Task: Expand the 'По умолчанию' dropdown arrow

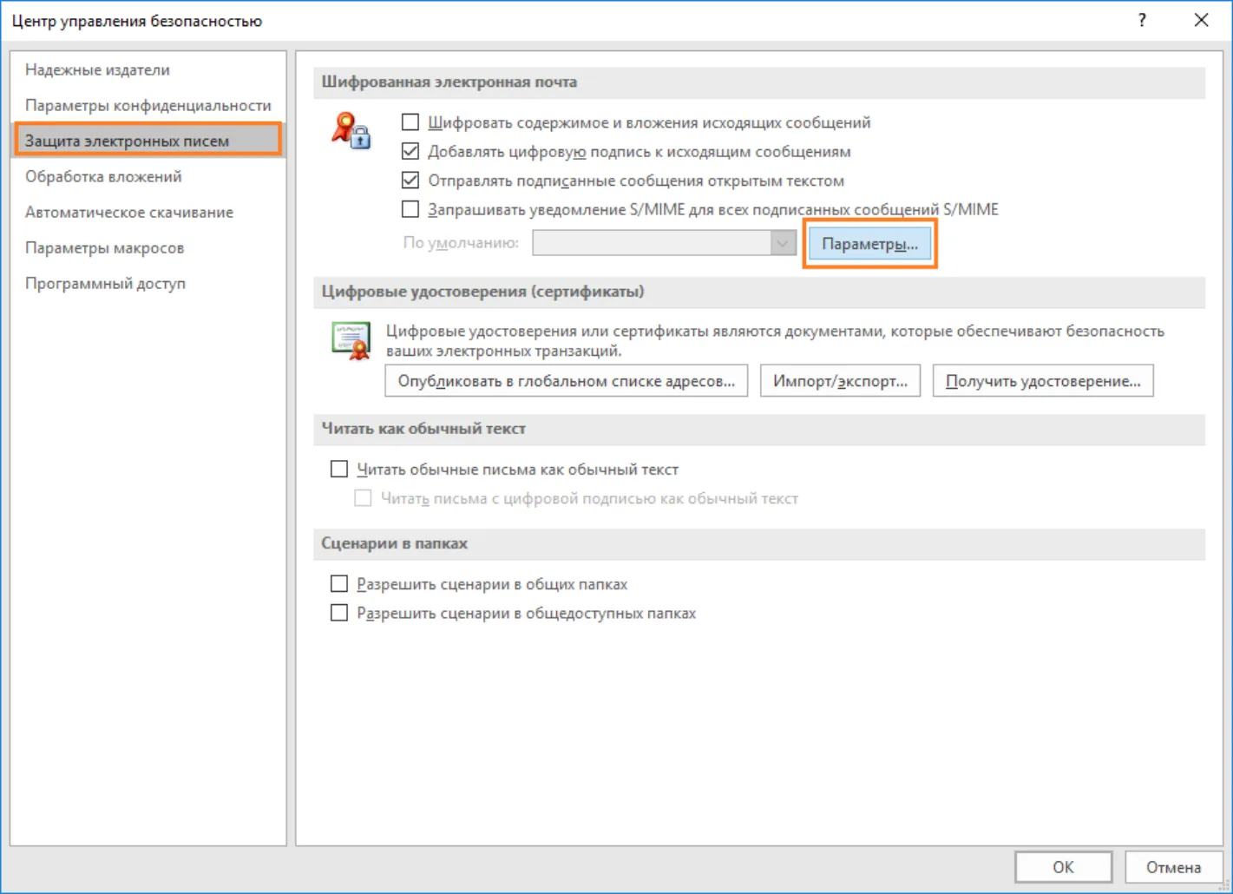Action: point(783,243)
